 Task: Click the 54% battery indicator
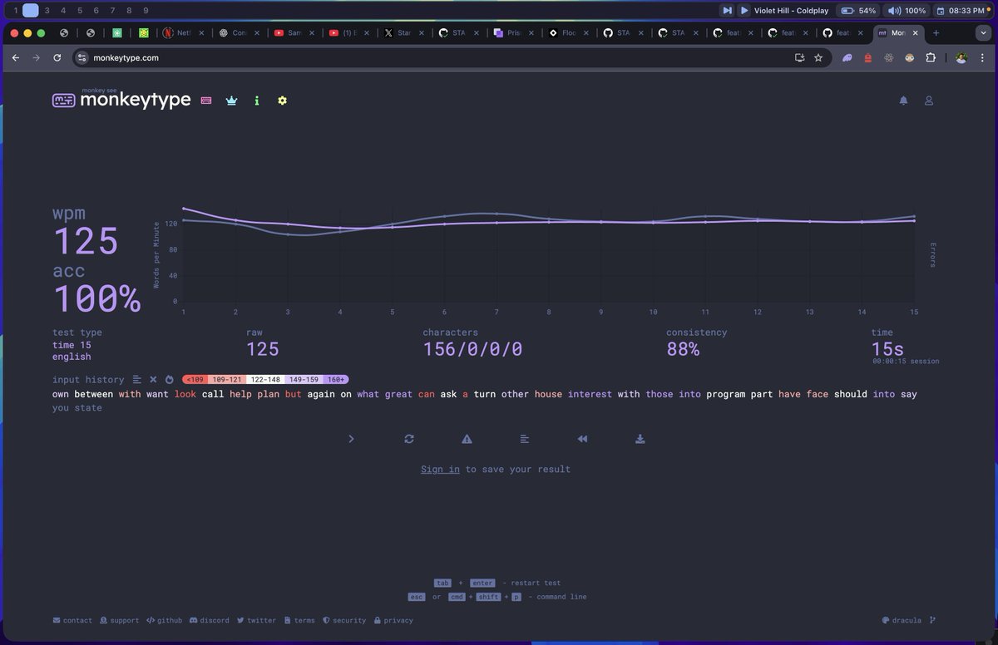click(858, 10)
